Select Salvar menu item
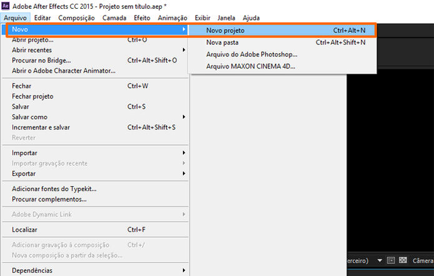The width and height of the screenshot is (434, 276). tap(96, 107)
